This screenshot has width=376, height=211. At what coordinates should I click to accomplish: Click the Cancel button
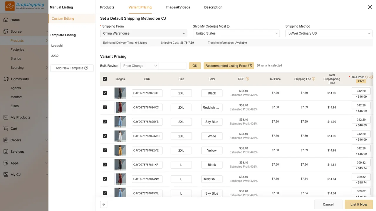(x=328, y=205)
